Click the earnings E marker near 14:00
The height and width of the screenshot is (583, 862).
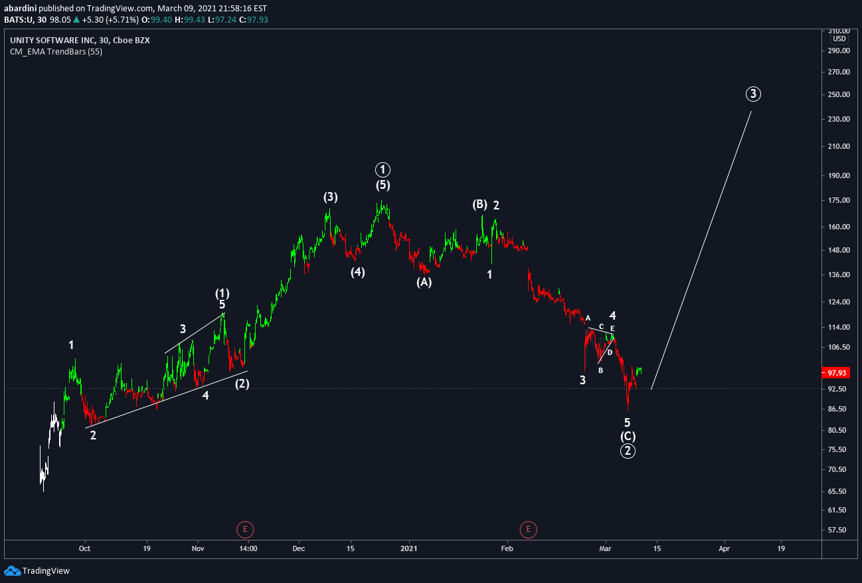coord(245,530)
